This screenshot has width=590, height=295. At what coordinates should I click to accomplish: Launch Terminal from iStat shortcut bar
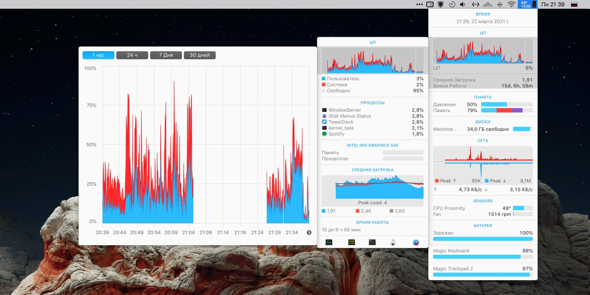click(372, 242)
